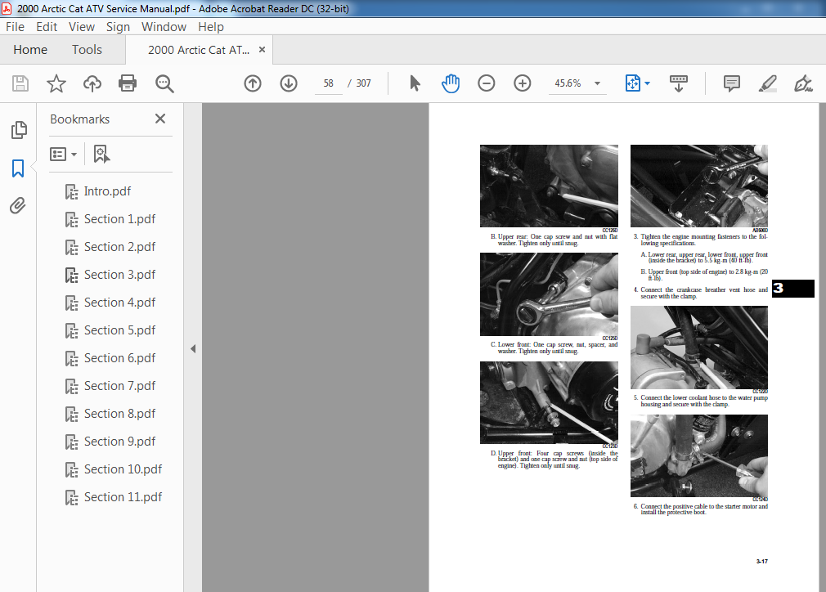Go to next page arrow
This screenshot has width=826, height=592.
tap(289, 83)
